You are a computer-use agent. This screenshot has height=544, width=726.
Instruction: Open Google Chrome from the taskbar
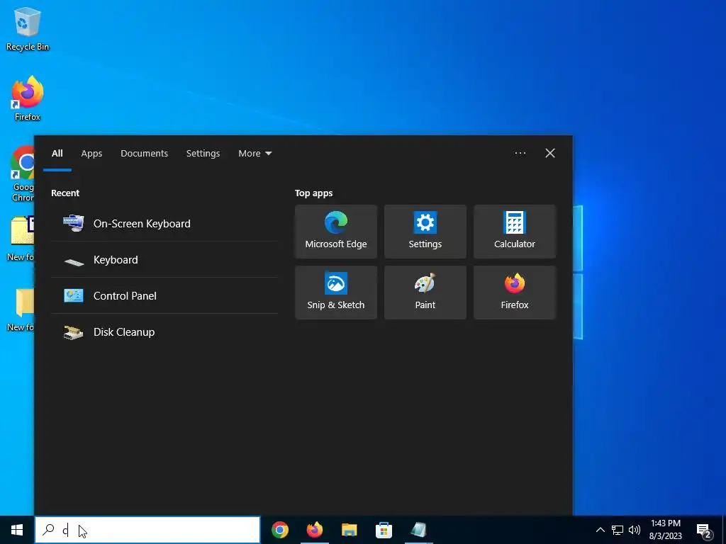(x=280, y=530)
